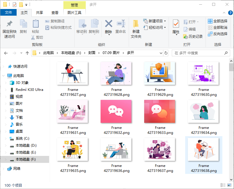Click the 删除 red X icon
This screenshot has width=234, height=189.
pos(109,24)
